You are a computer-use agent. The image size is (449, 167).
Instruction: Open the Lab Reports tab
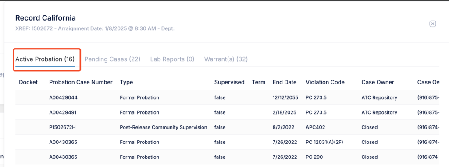coord(172,59)
